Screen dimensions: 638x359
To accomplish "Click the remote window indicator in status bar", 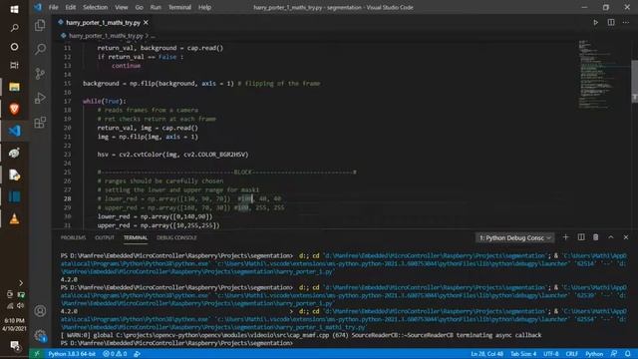I will (37, 354).
